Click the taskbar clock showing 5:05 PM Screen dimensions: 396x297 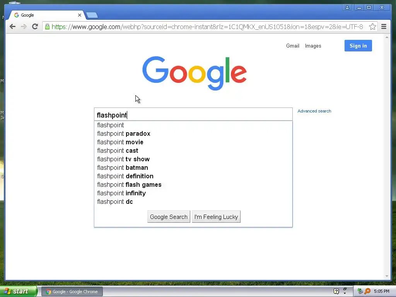click(x=381, y=292)
